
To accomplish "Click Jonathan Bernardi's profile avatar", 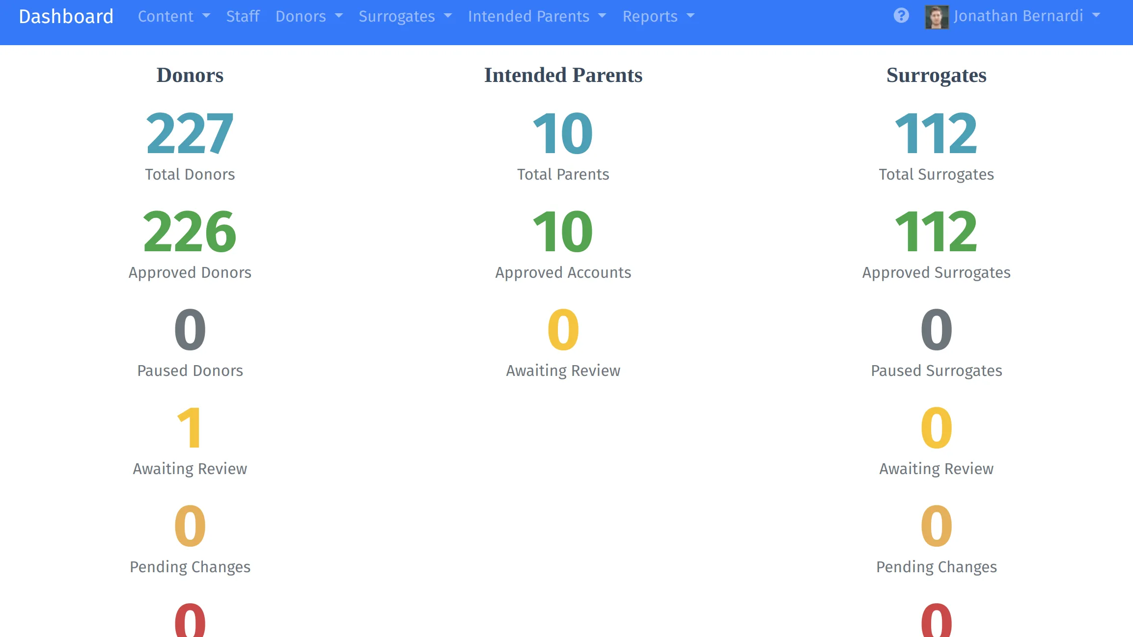I will (x=937, y=17).
